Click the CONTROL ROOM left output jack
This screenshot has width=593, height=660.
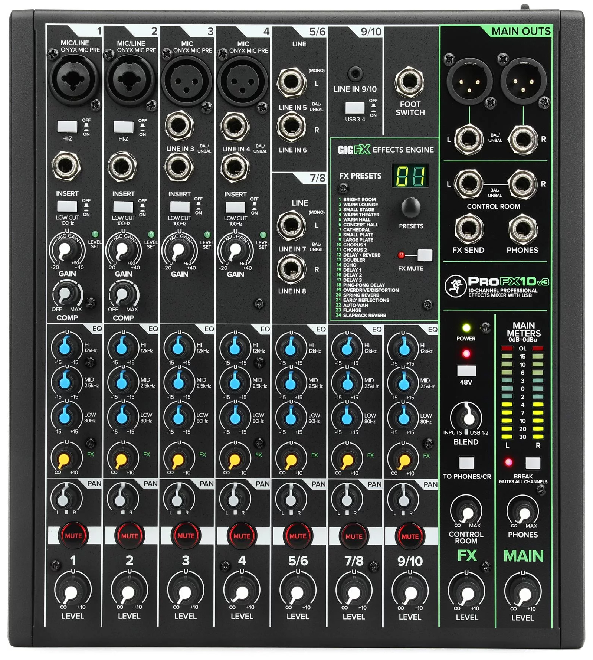point(469,184)
